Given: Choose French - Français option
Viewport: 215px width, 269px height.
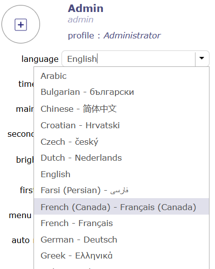Looking at the screenshot, I should 121,223.
